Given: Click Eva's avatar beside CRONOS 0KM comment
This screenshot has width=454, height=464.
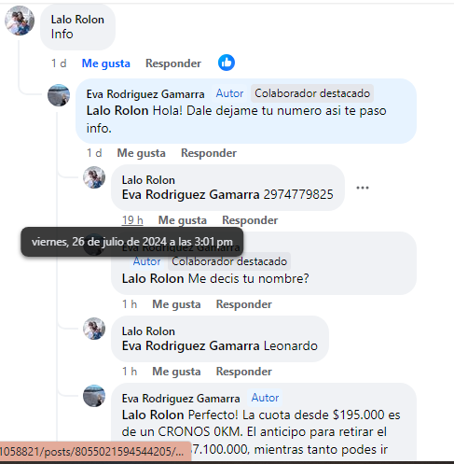Looking at the screenshot, I should pos(94,396).
